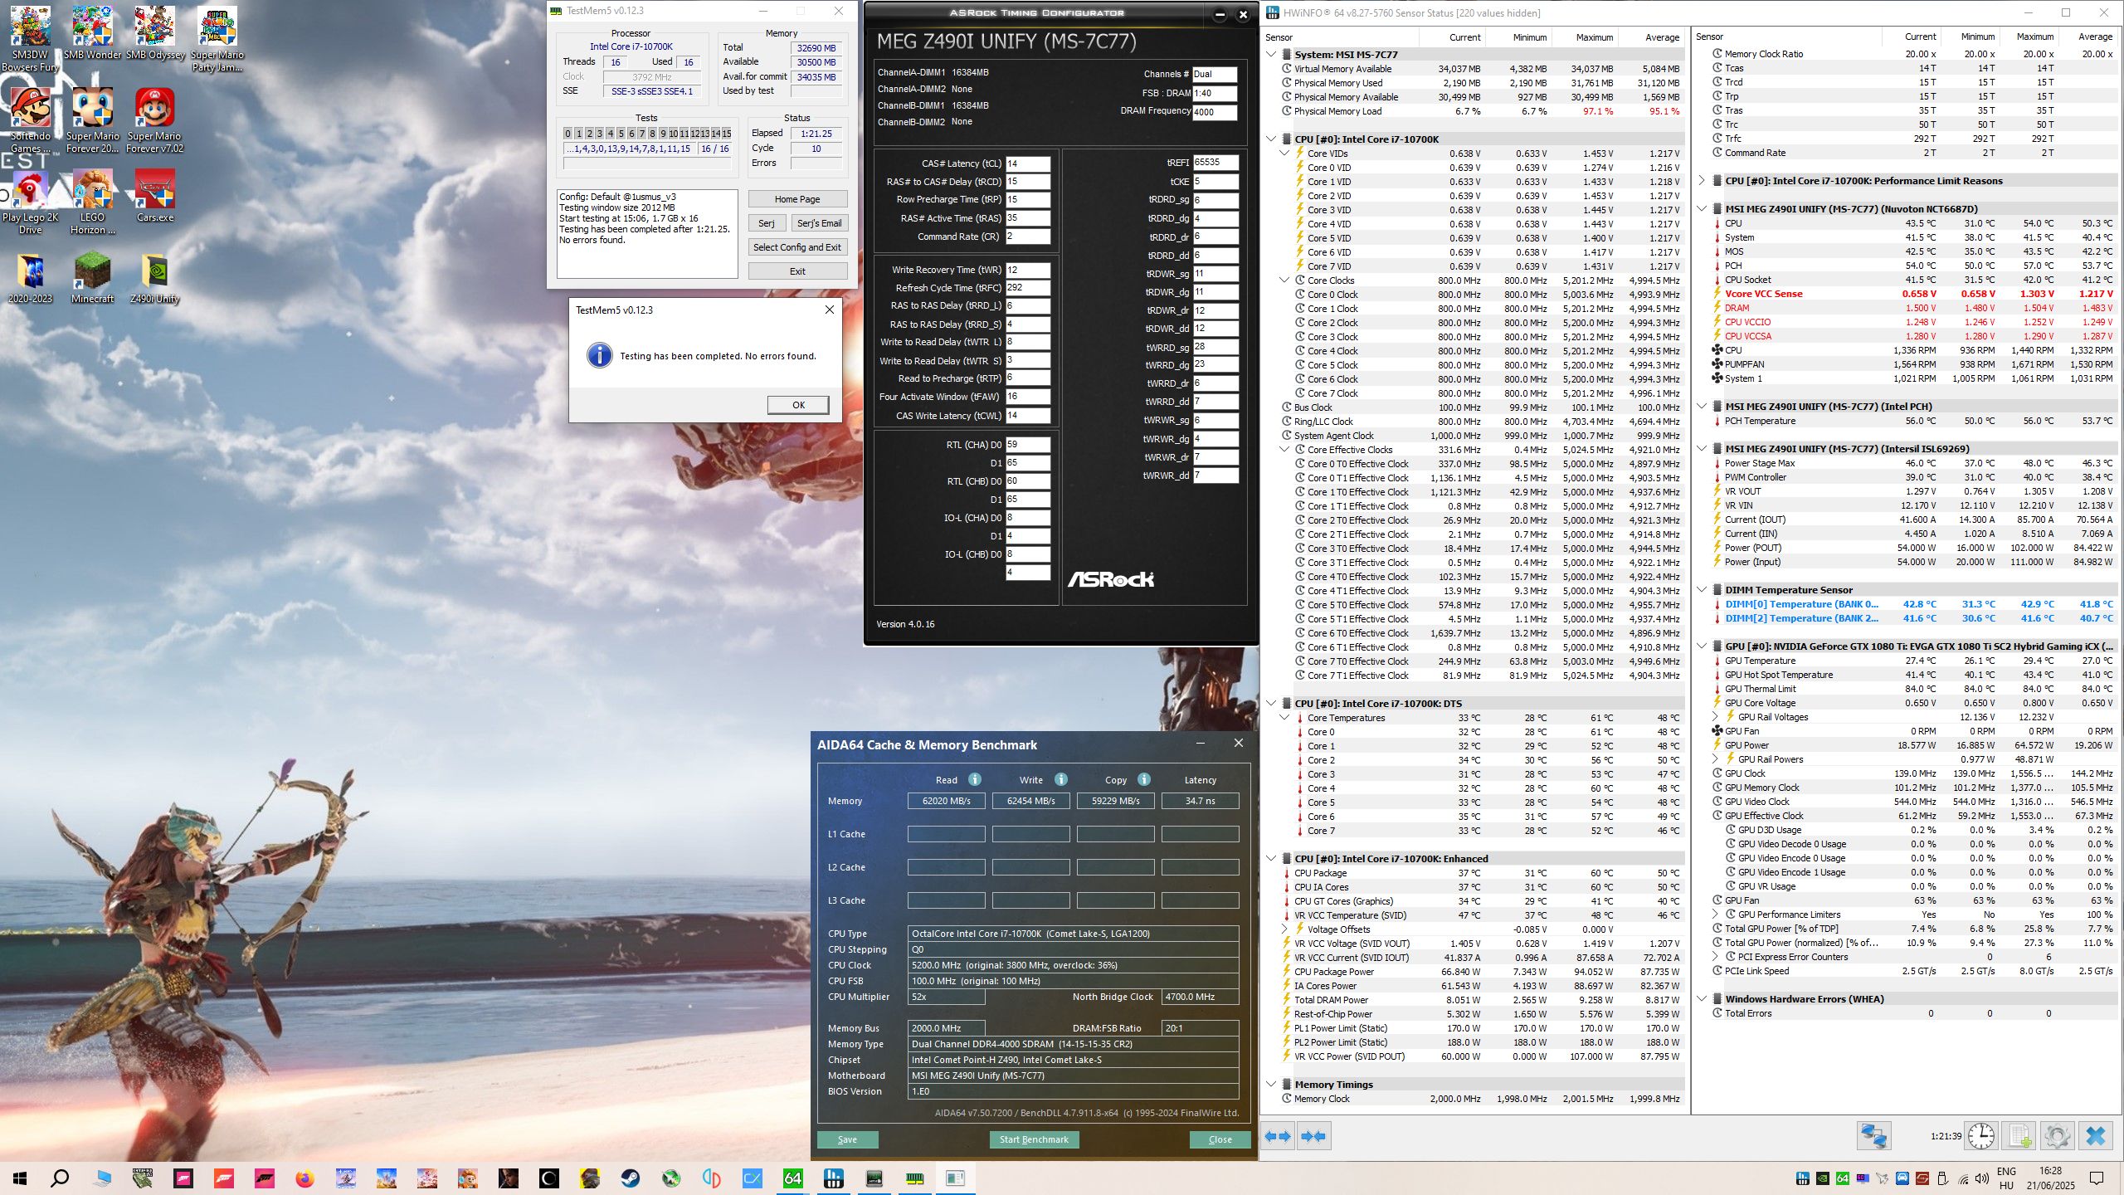Click Serj's Email button in TestMem5
Image resolution: width=2124 pixels, height=1195 pixels.
click(x=819, y=223)
